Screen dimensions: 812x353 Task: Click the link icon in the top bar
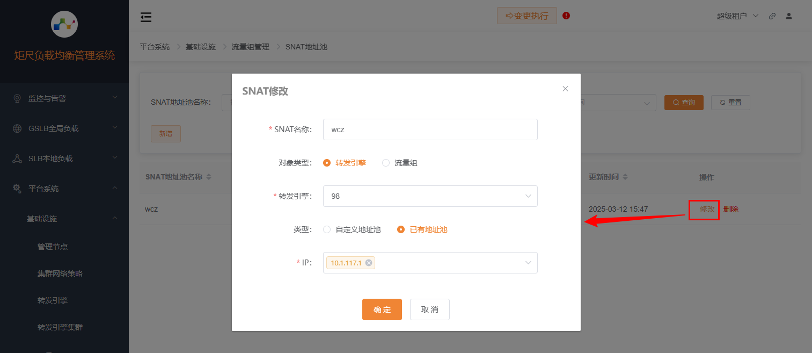[772, 16]
